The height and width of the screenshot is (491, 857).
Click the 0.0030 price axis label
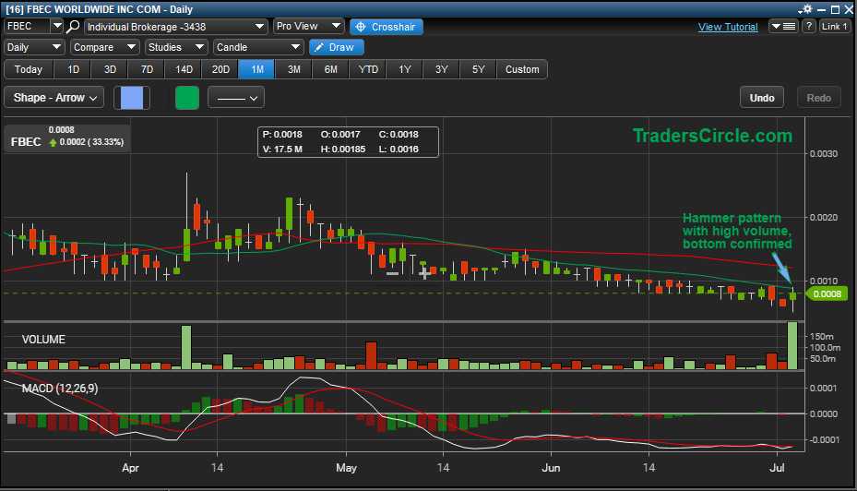click(824, 153)
